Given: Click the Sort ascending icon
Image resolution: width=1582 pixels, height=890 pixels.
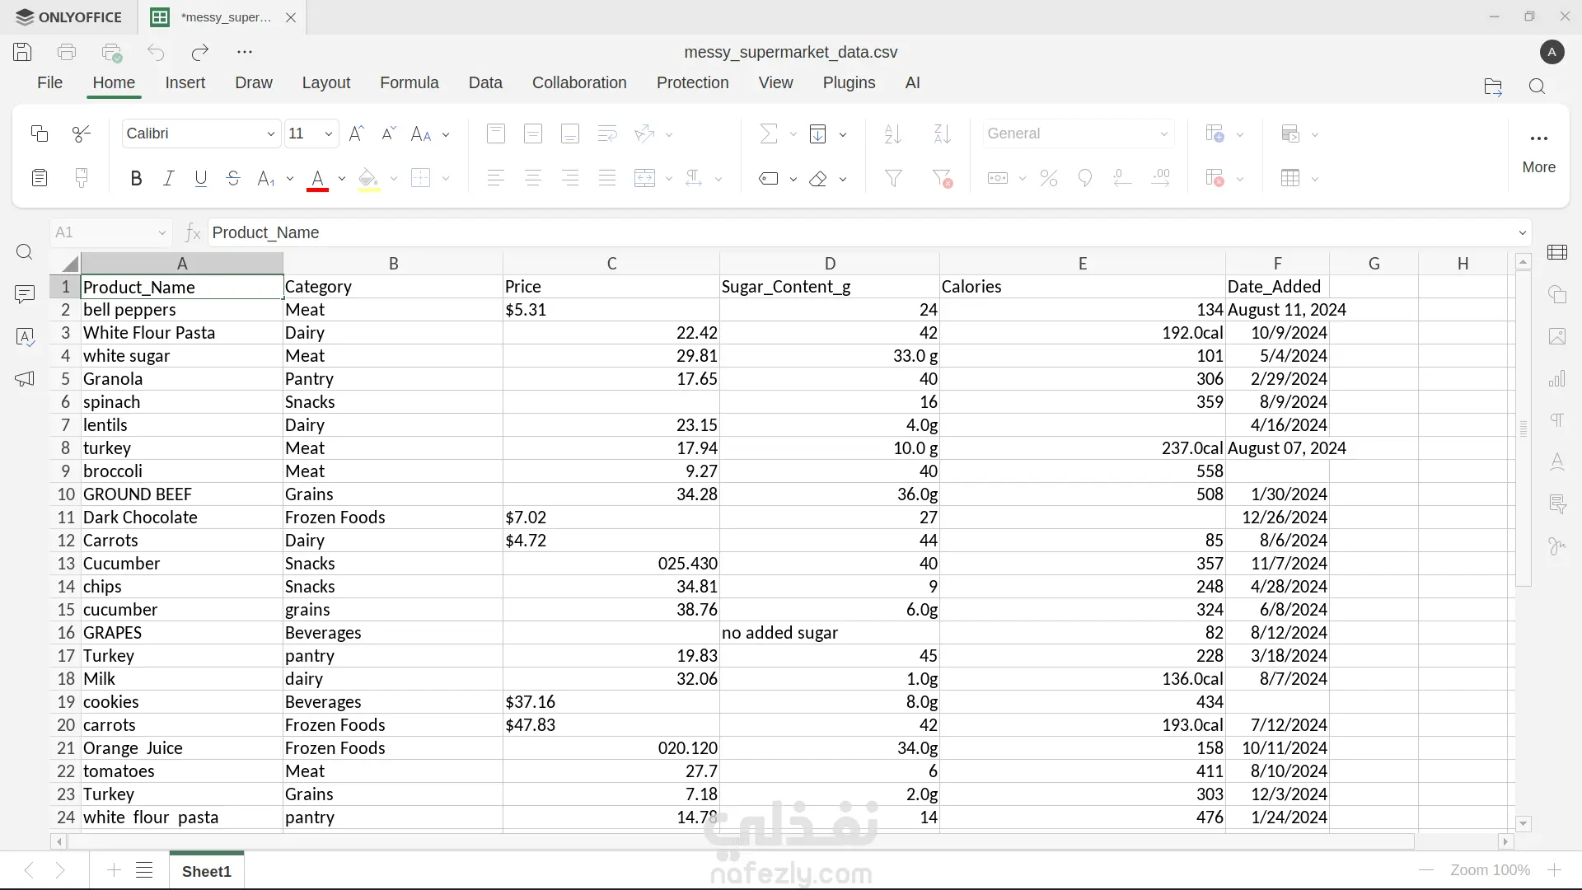Looking at the screenshot, I should tap(892, 133).
